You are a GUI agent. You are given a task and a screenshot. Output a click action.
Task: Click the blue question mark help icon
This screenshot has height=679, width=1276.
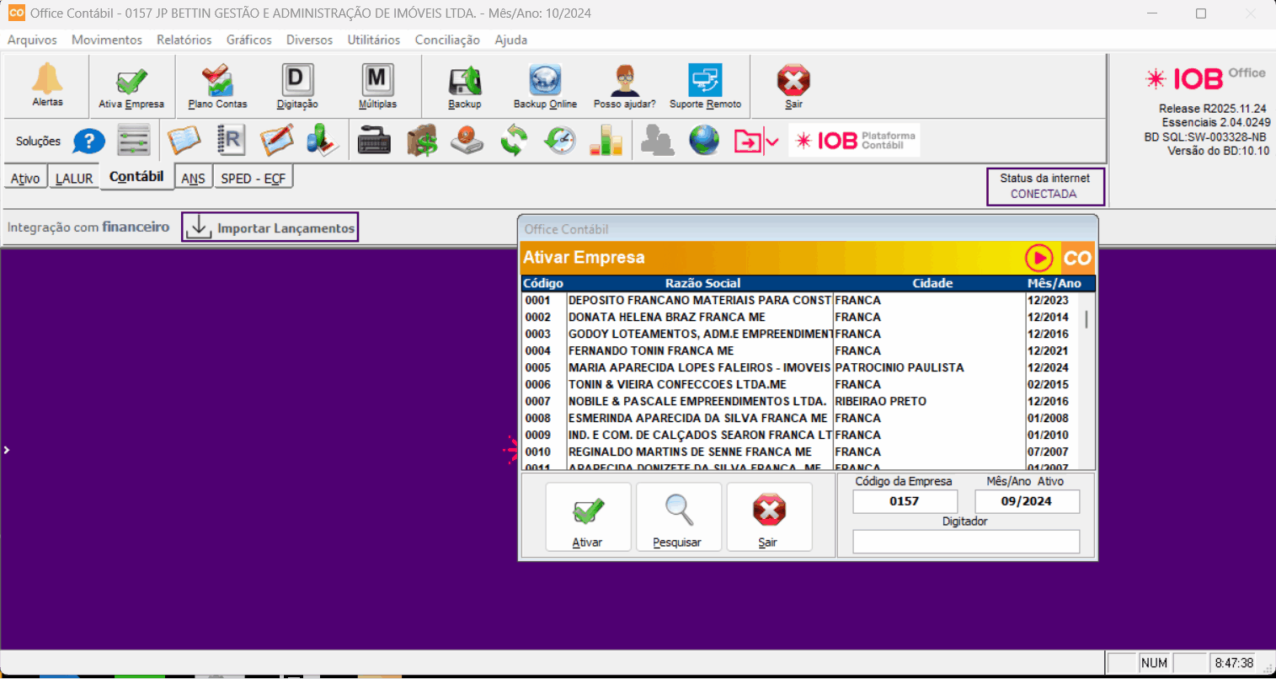pyautogui.click(x=88, y=142)
